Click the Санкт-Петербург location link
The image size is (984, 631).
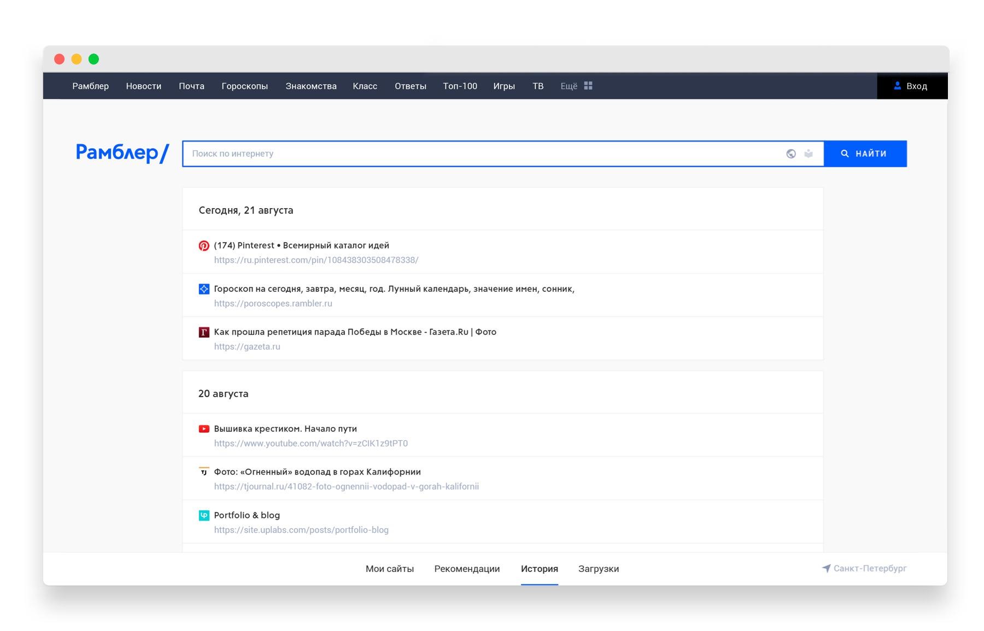tap(864, 568)
